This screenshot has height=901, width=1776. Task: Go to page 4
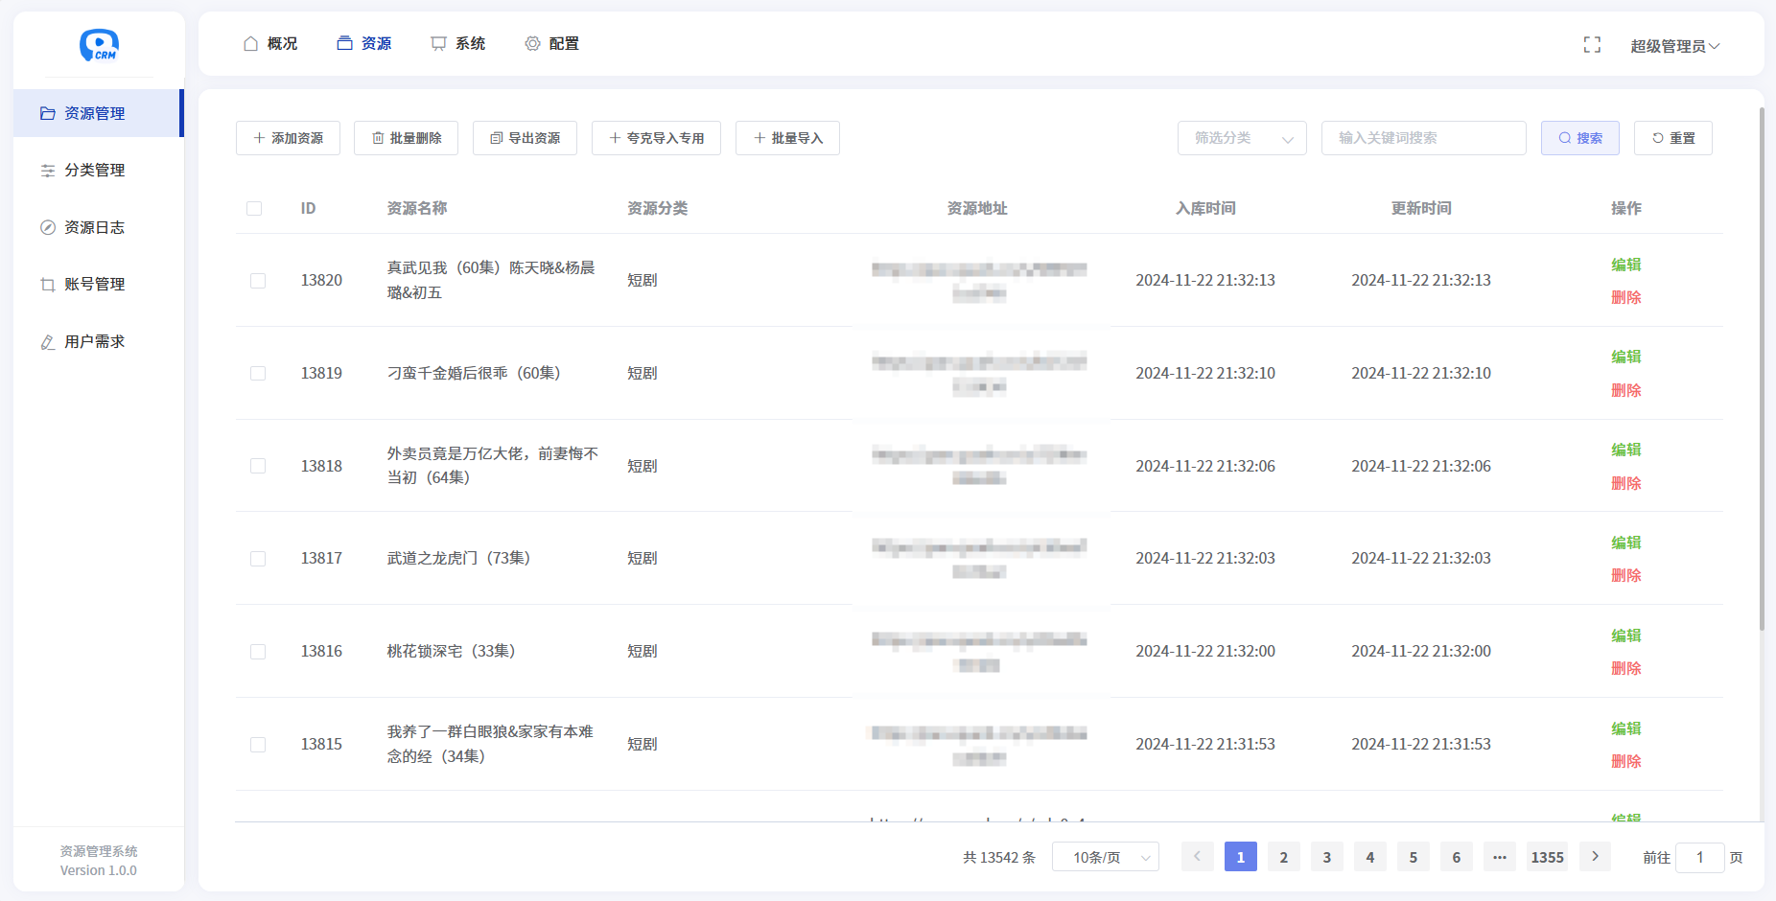pyautogui.click(x=1370, y=857)
